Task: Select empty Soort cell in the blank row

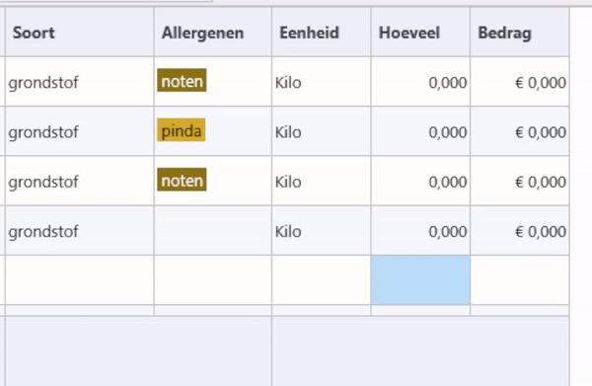Action: point(80,279)
